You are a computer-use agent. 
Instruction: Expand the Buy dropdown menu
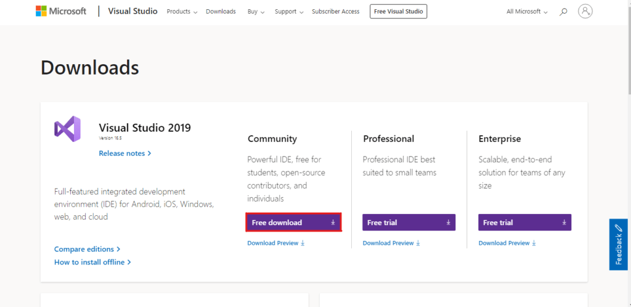tap(256, 11)
